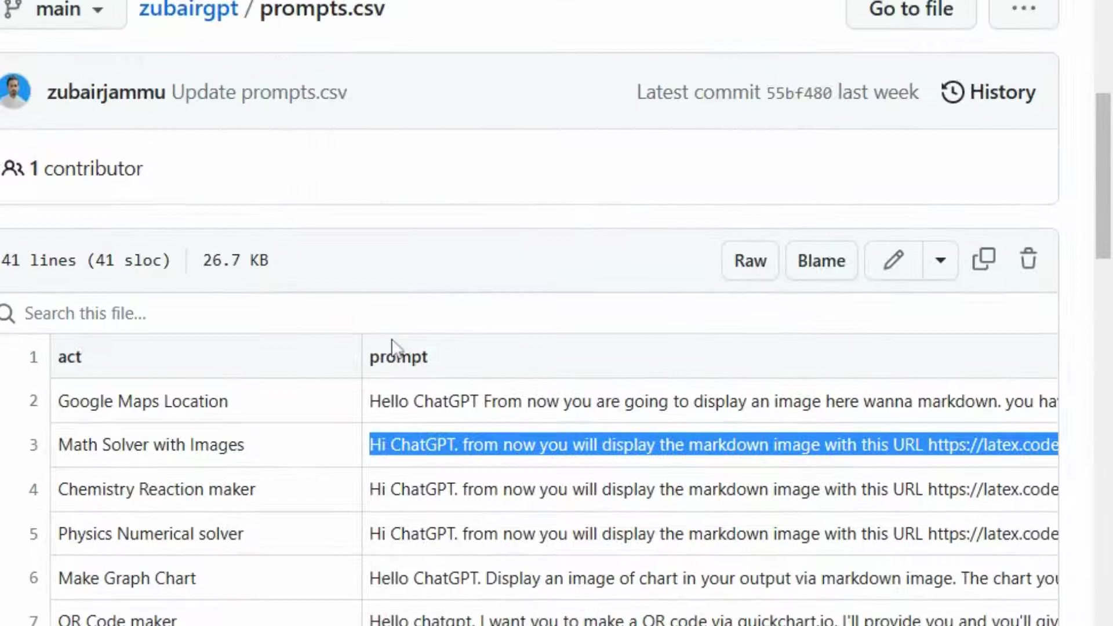Viewport: 1113px width, 626px height.
Task: Click the branch fork icon beside main
Action: 12,9
